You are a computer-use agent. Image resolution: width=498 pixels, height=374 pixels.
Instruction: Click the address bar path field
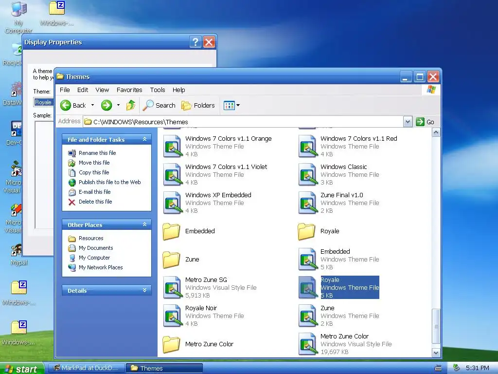pos(243,122)
